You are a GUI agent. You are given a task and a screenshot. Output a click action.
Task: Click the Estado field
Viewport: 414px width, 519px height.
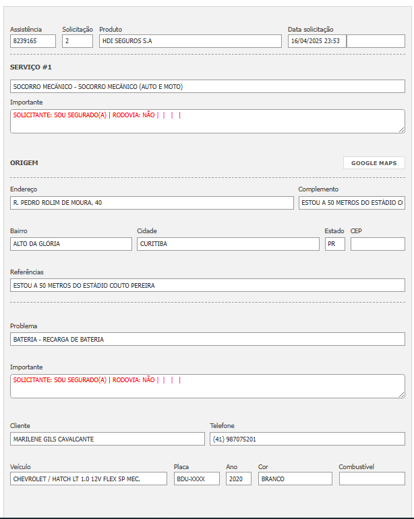tap(334, 244)
